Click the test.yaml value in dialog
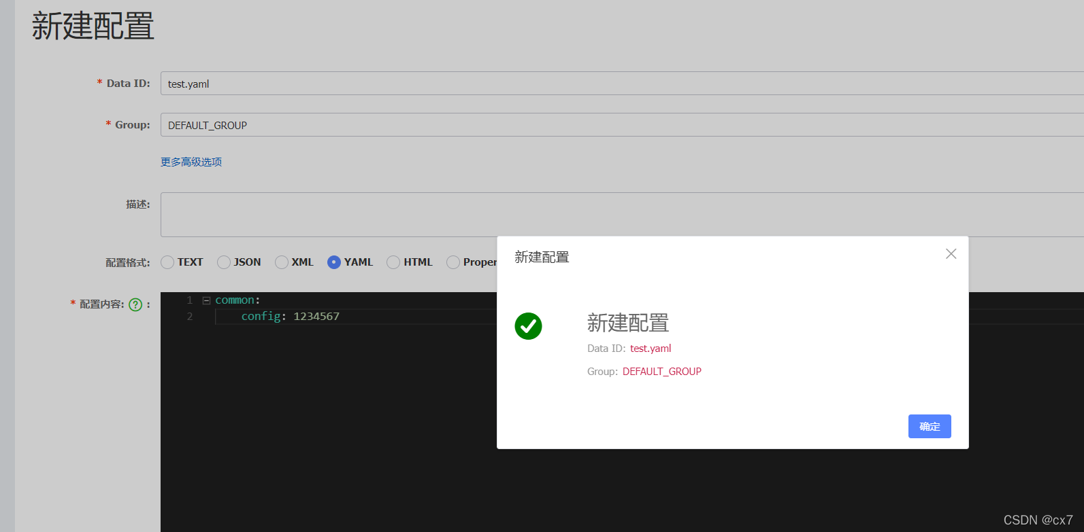Viewport: 1084px width, 532px height. (x=651, y=349)
